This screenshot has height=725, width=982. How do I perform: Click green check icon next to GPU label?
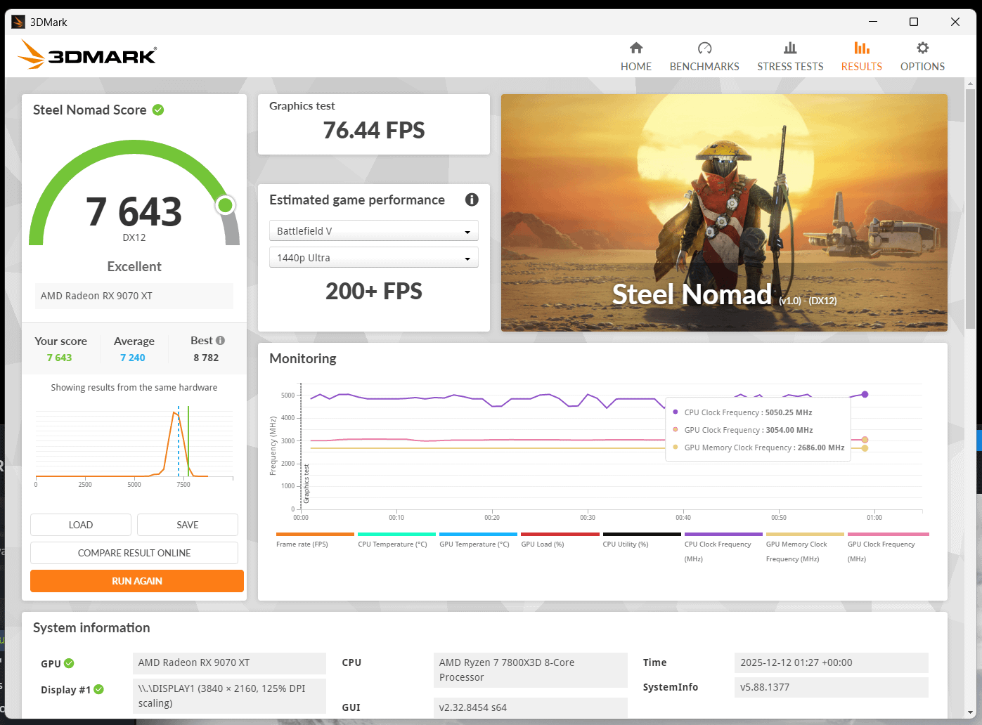(69, 663)
